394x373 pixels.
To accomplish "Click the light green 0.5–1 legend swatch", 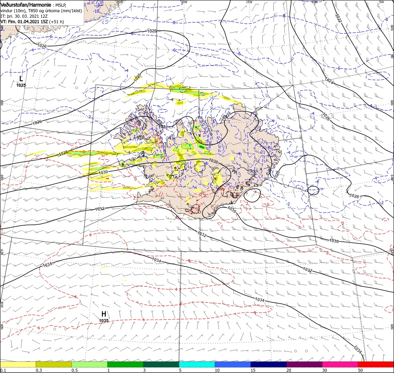I will click(89, 364).
